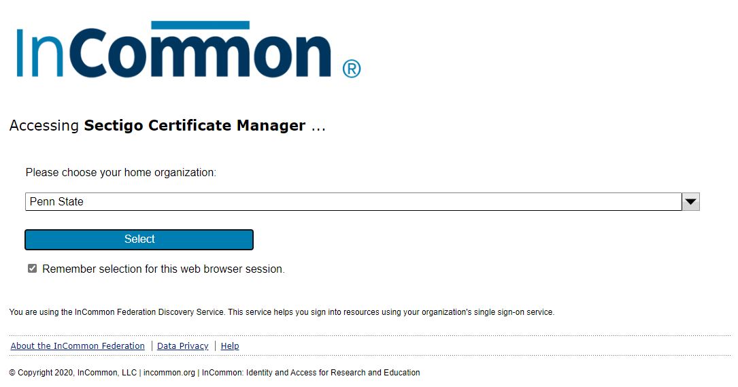The width and height of the screenshot is (738, 387).
Task: Click the Penn State text in selector
Action: 56,201
